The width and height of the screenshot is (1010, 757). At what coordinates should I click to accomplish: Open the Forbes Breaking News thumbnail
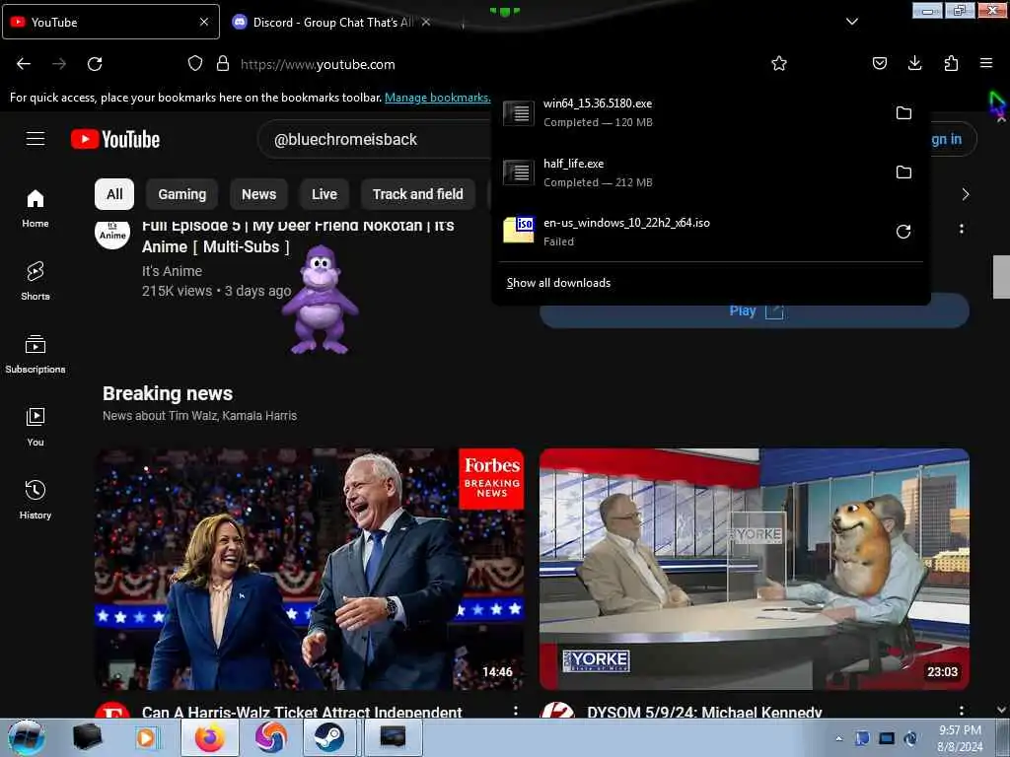309,569
